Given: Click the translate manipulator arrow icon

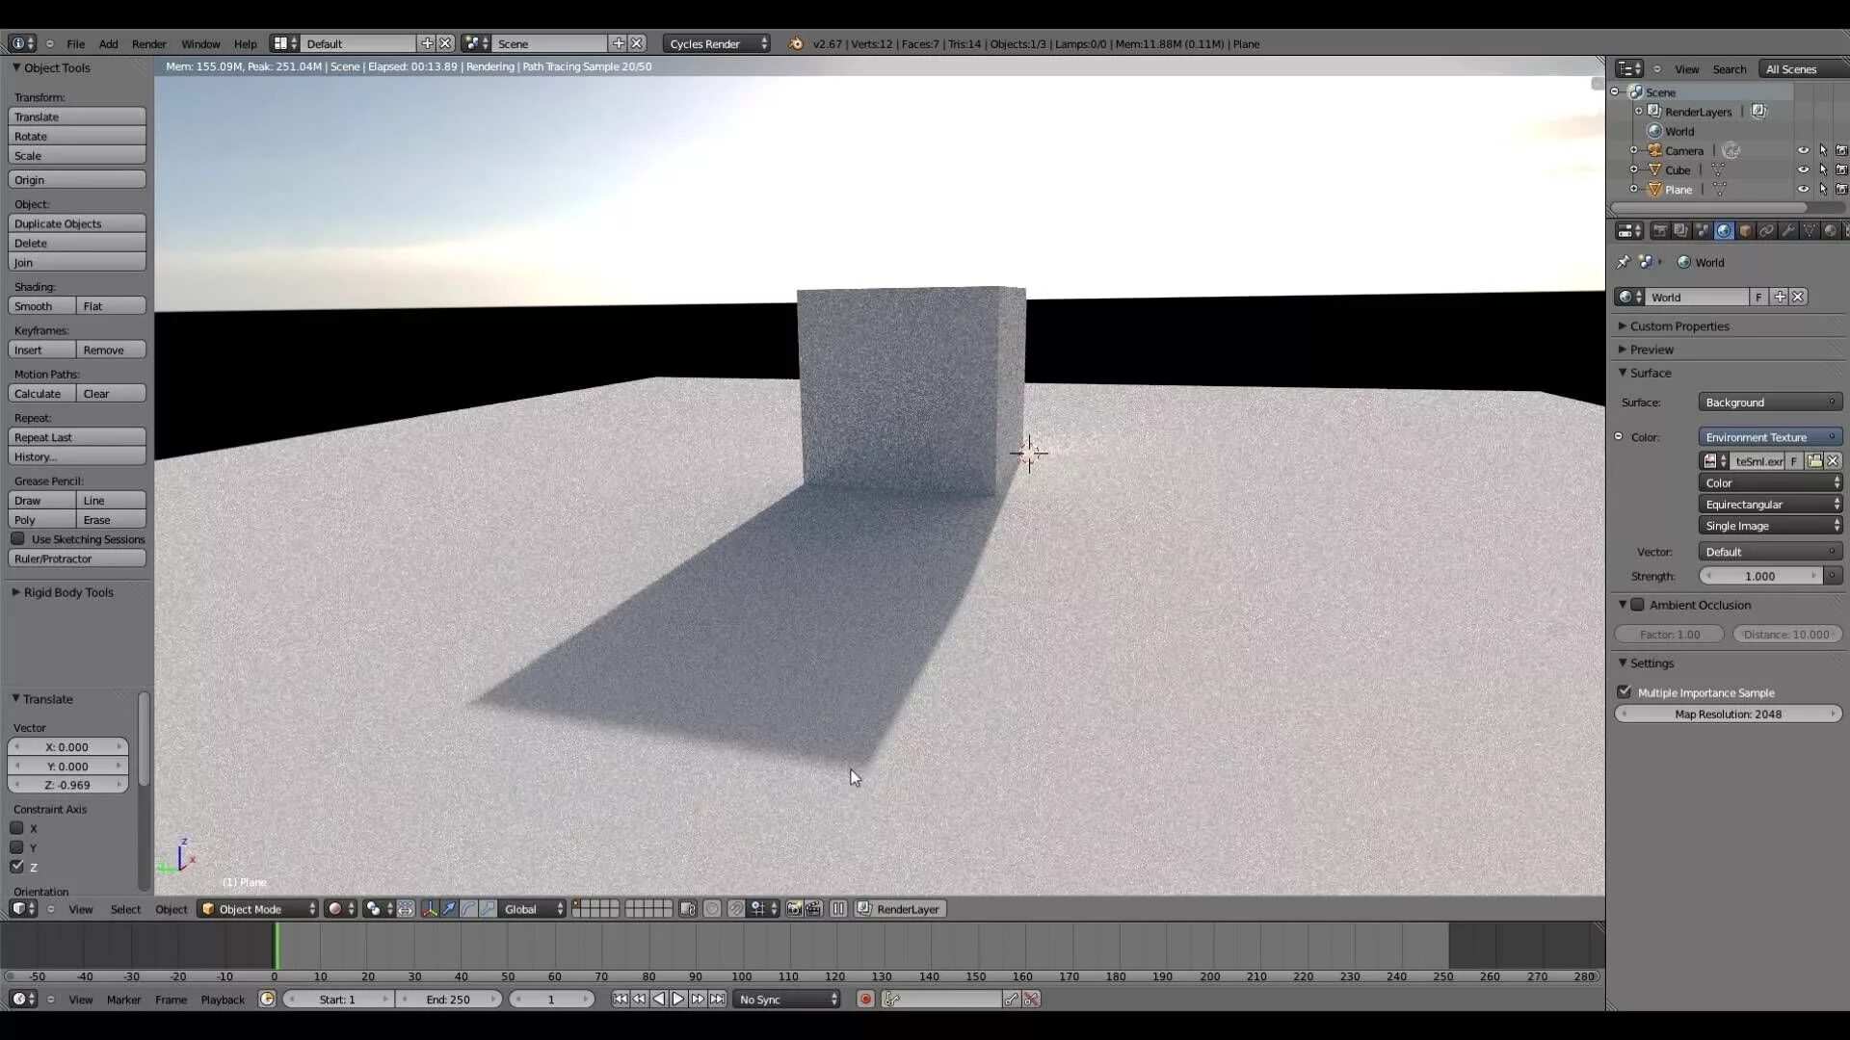Looking at the screenshot, I should coord(449,909).
